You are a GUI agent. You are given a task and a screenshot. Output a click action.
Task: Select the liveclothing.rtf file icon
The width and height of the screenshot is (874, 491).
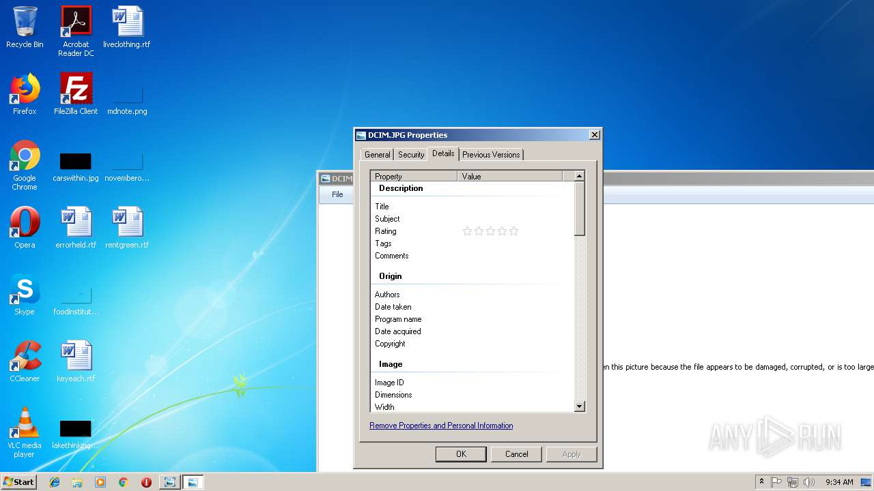[127, 27]
